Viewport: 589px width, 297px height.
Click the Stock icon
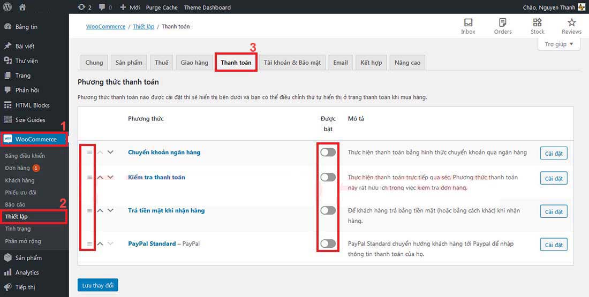(537, 22)
